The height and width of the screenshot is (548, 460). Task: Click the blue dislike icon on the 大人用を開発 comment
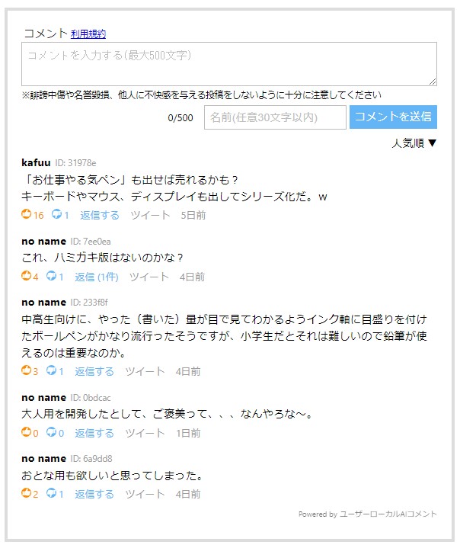coord(51,433)
